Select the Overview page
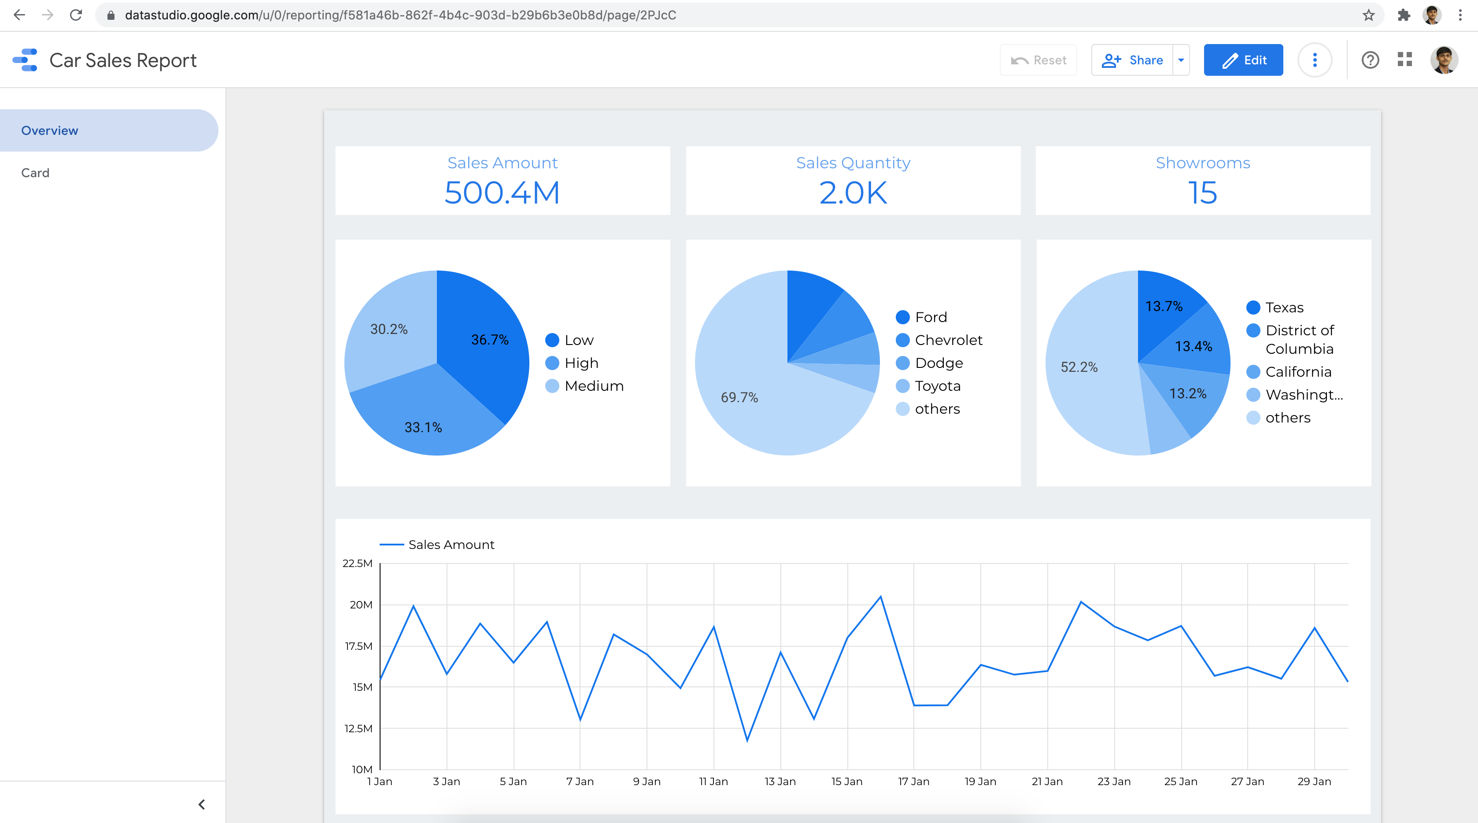 pos(109,130)
